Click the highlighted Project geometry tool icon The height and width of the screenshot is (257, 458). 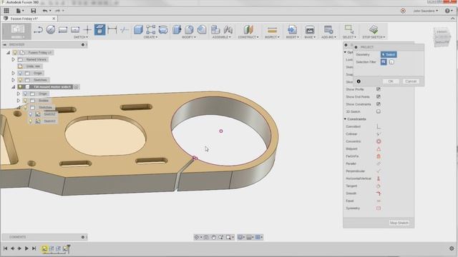click(99, 30)
